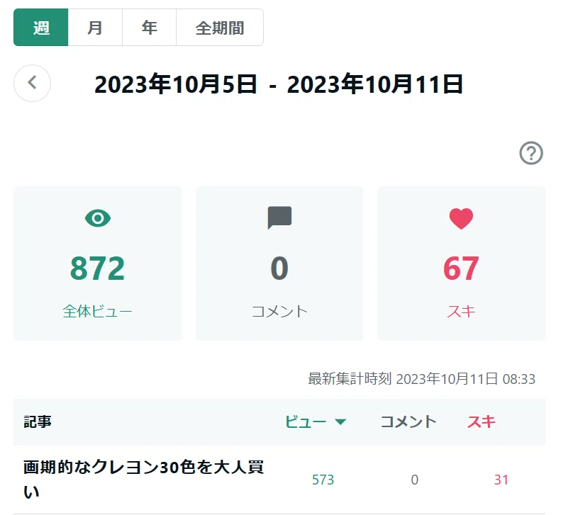Image resolution: width=561 pixels, height=515 pixels.
Task: Open the help question mark icon
Action: click(x=531, y=153)
